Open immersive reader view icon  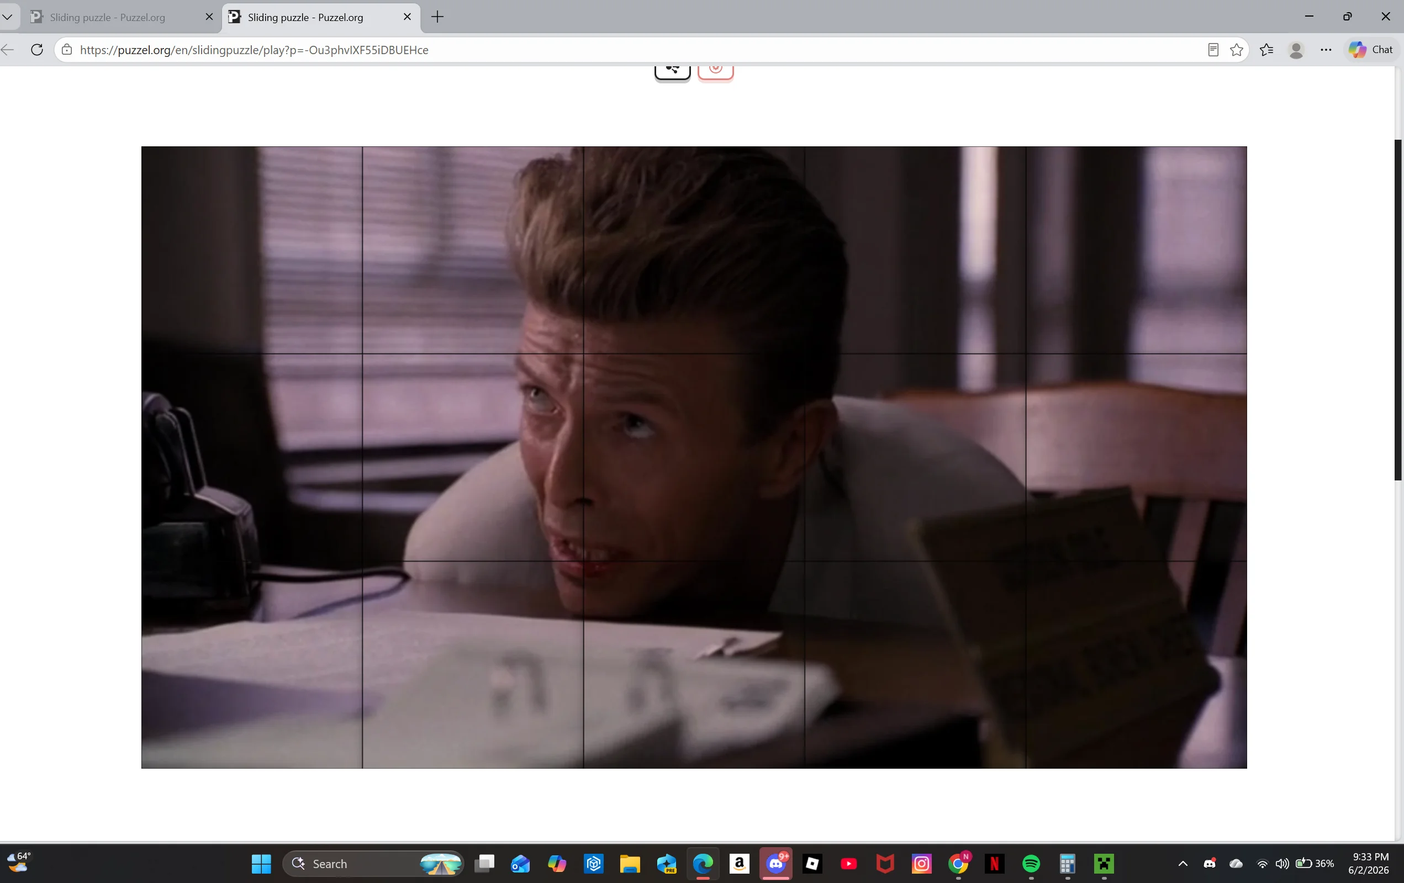click(x=1213, y=50)
